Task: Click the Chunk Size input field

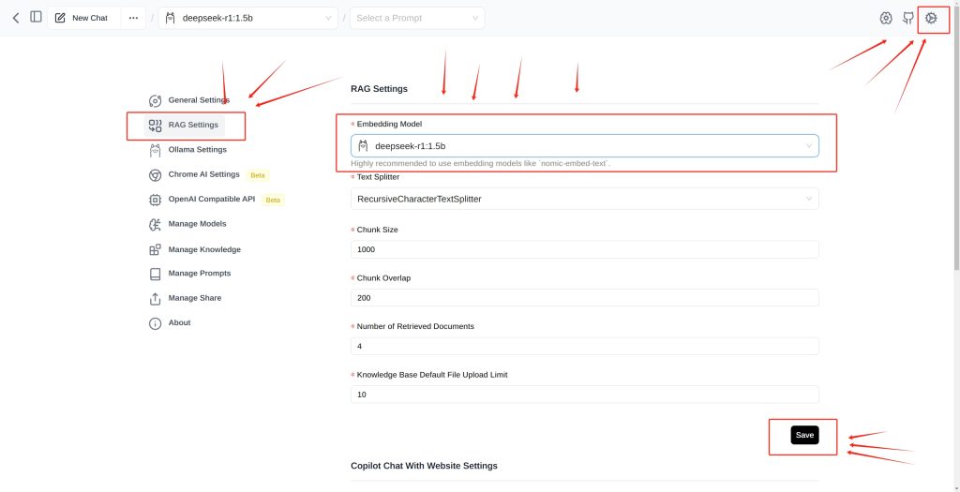Action: (585, 249)
